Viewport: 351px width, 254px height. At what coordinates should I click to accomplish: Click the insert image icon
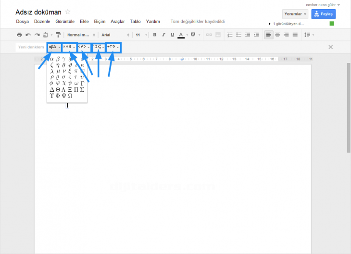[x=218, y=35]
